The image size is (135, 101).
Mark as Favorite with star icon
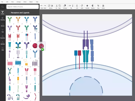pos(87,6)
